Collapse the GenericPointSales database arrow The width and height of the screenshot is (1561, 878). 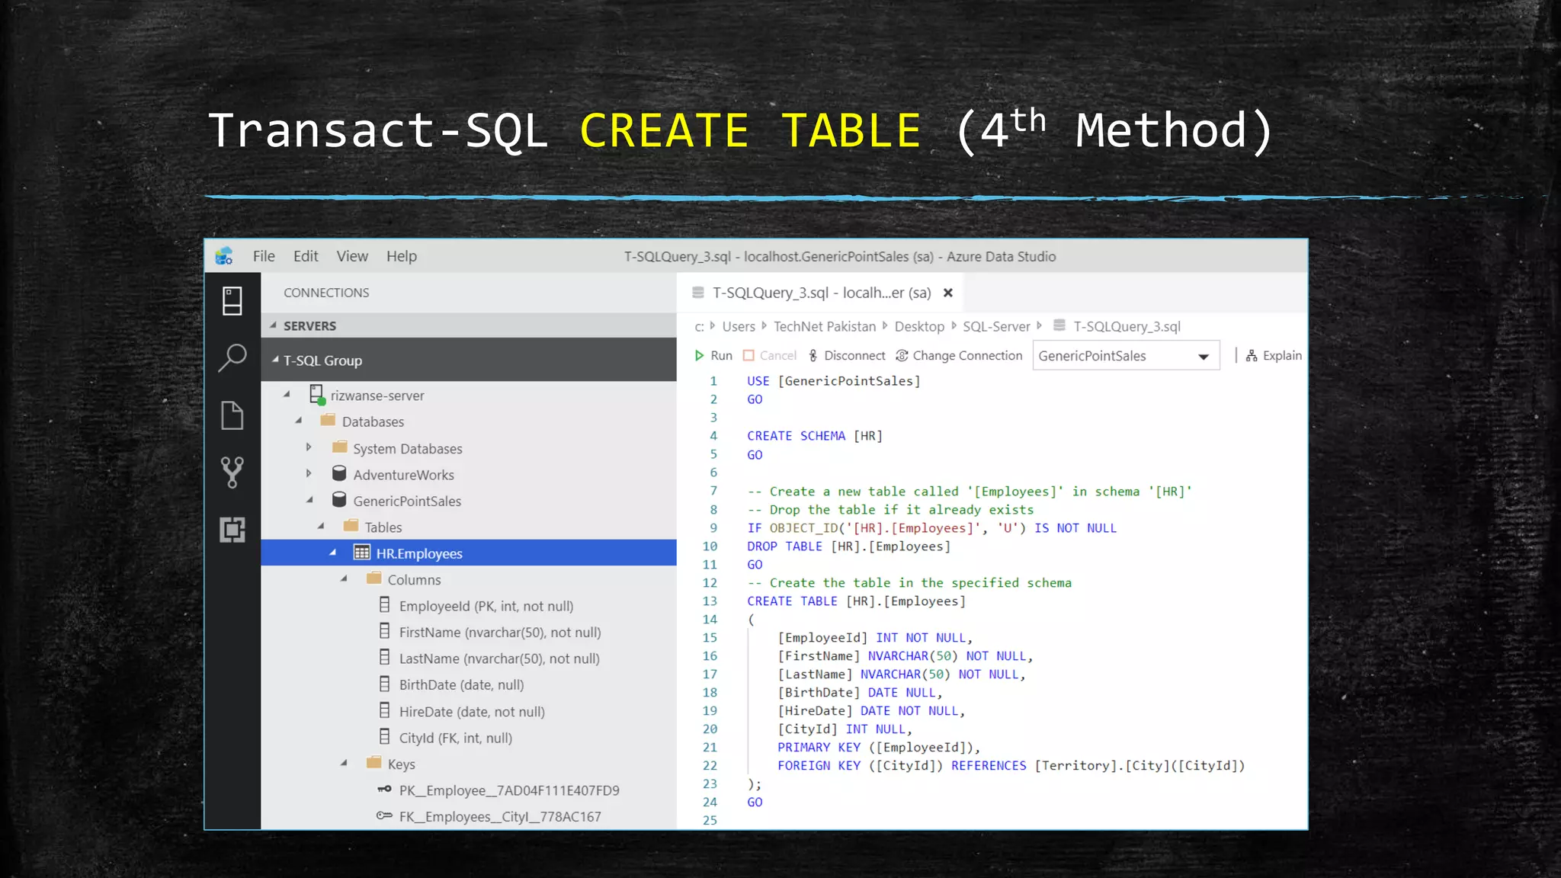coord(309,500)
